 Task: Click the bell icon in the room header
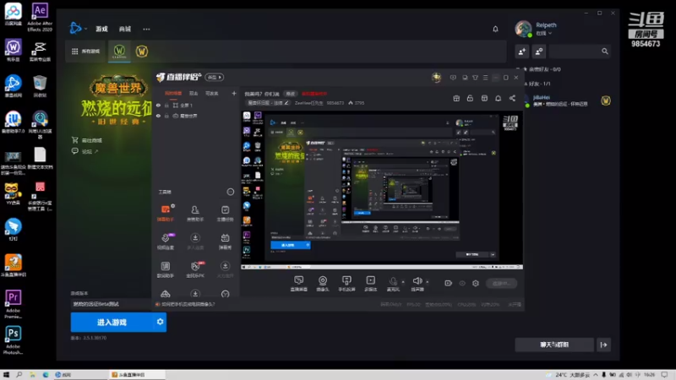tap(498, 98)
